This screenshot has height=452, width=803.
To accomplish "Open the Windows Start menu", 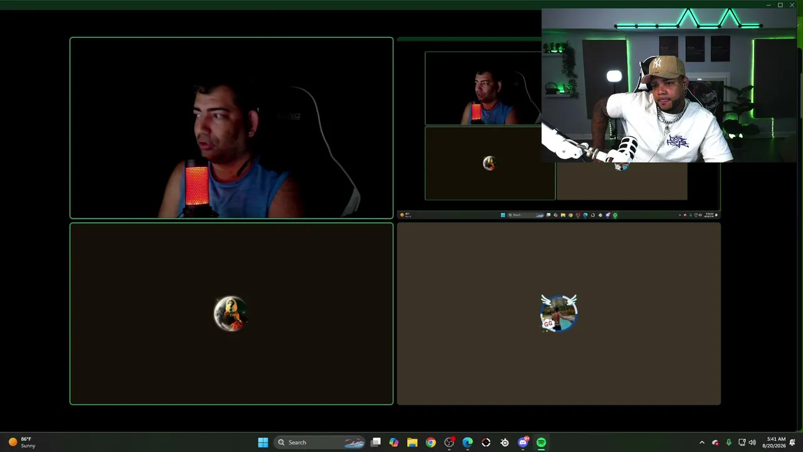I will click(x=263, y=443).
